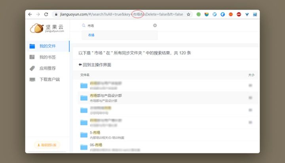285x163 pixels.
Task: Open the 06-市场 folder
Action: (x=95, y=145)
